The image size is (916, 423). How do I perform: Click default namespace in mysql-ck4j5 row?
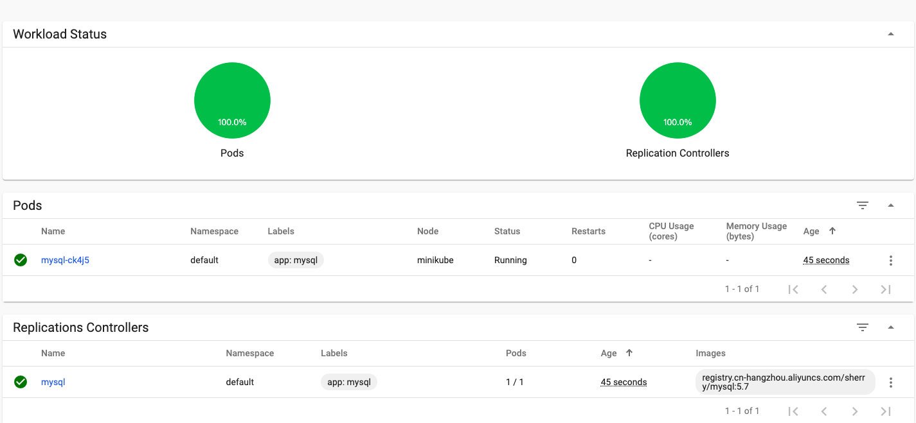[204, 260]
